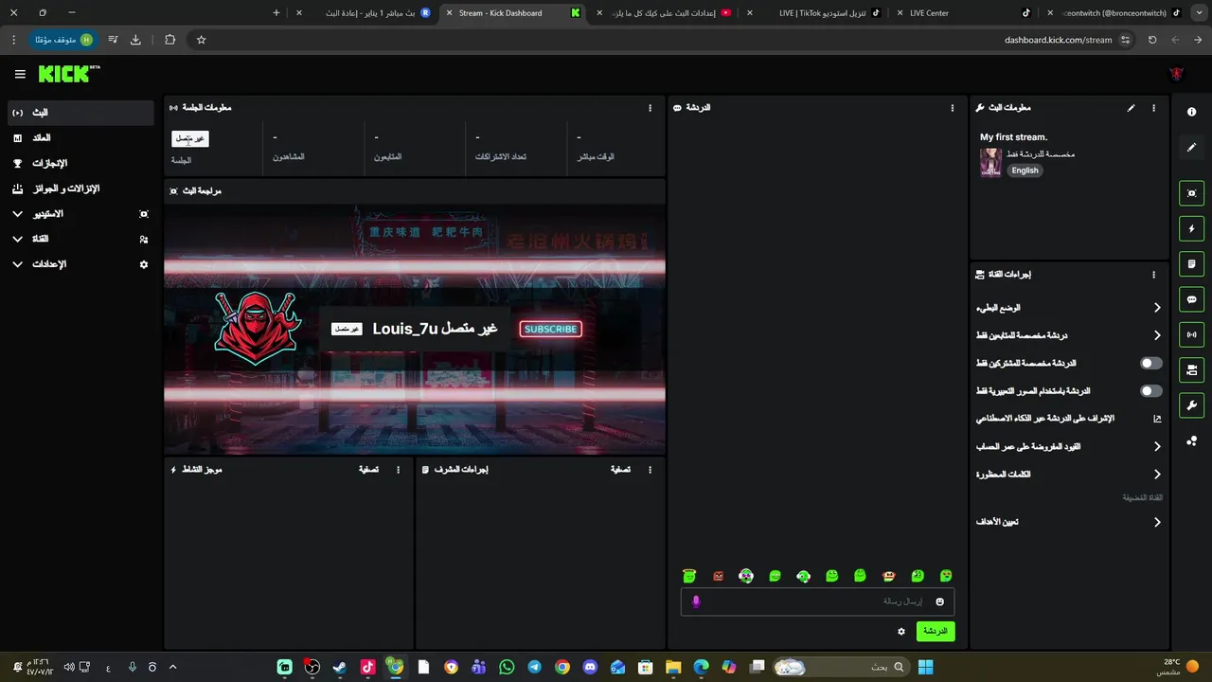Open three-dot menu of الدردشة panel
This screenshot has width=1212, height=682.
[x=953, y=108]
